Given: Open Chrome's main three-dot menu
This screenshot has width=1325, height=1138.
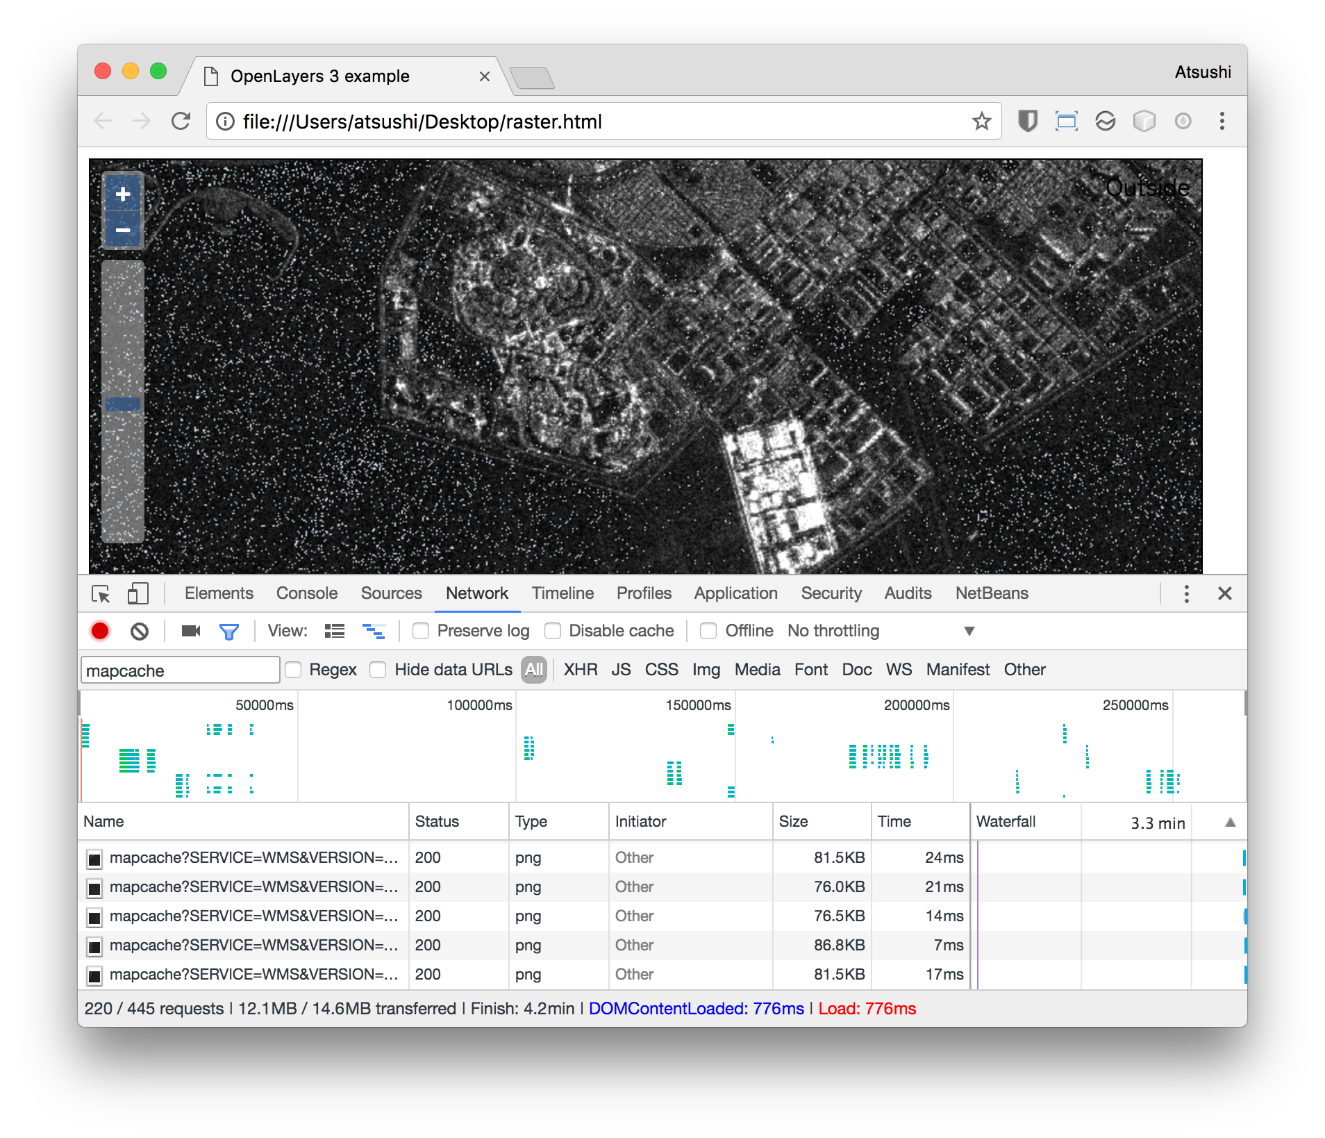Looking at the screenshot, I should point(1222,122).
